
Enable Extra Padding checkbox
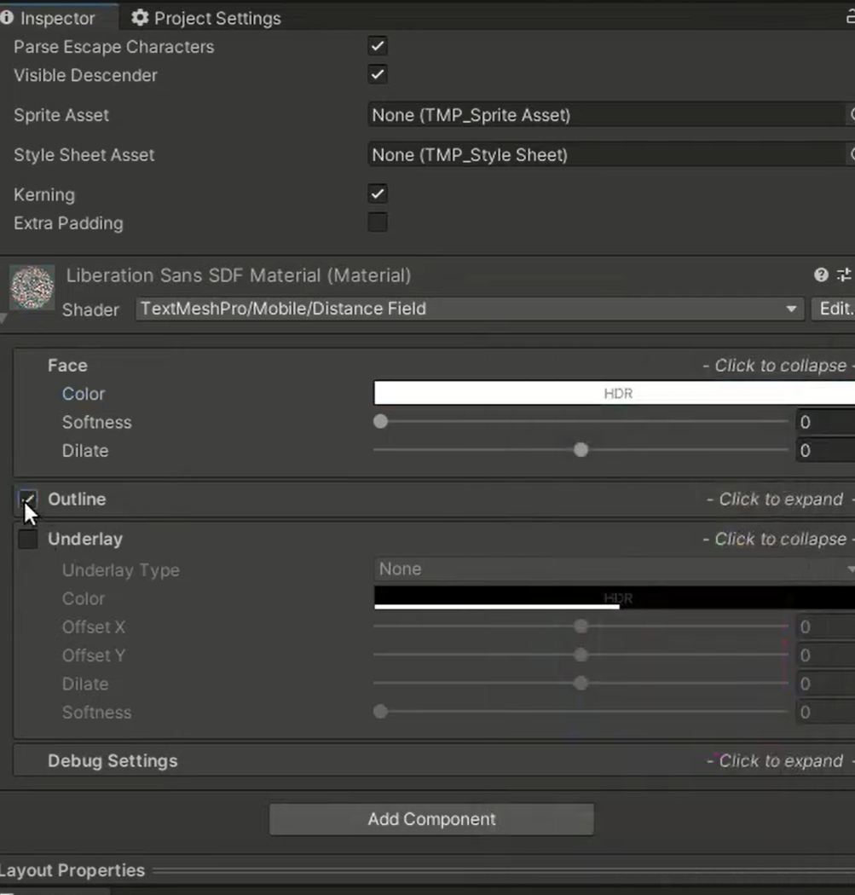click(378, 222)
